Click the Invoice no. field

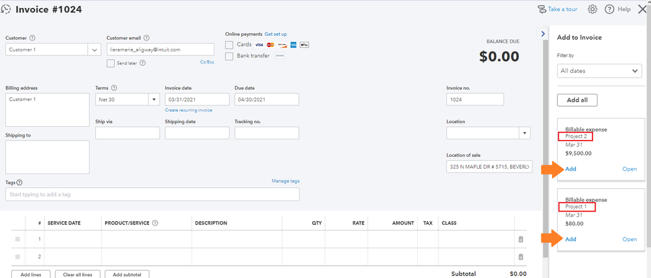(475, 100)
